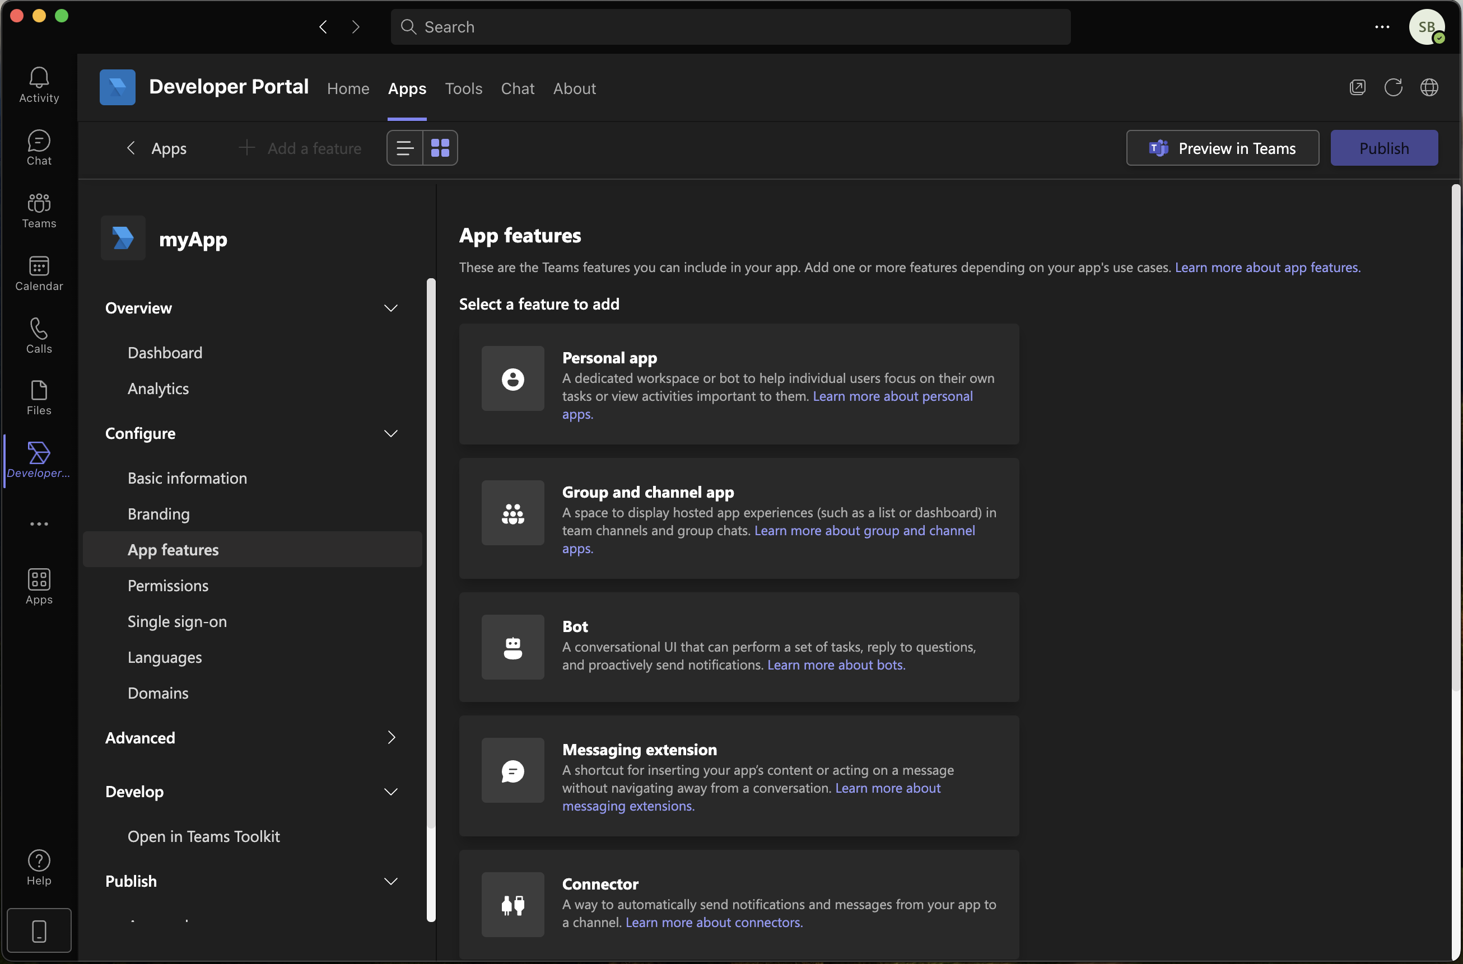This screenshot has height=964, width=1463.
Task: Open Learn more about app features link
Action: point(1268,268)
